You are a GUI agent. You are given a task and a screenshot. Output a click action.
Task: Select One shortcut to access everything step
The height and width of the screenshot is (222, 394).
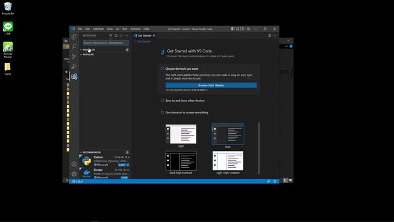[187, 112]
